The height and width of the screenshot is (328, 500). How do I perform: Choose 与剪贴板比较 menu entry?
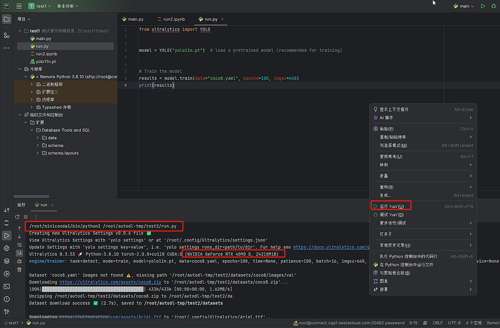point(424,273)
